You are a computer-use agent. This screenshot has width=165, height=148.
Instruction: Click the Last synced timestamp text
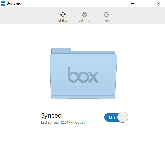tap(63, 122)
